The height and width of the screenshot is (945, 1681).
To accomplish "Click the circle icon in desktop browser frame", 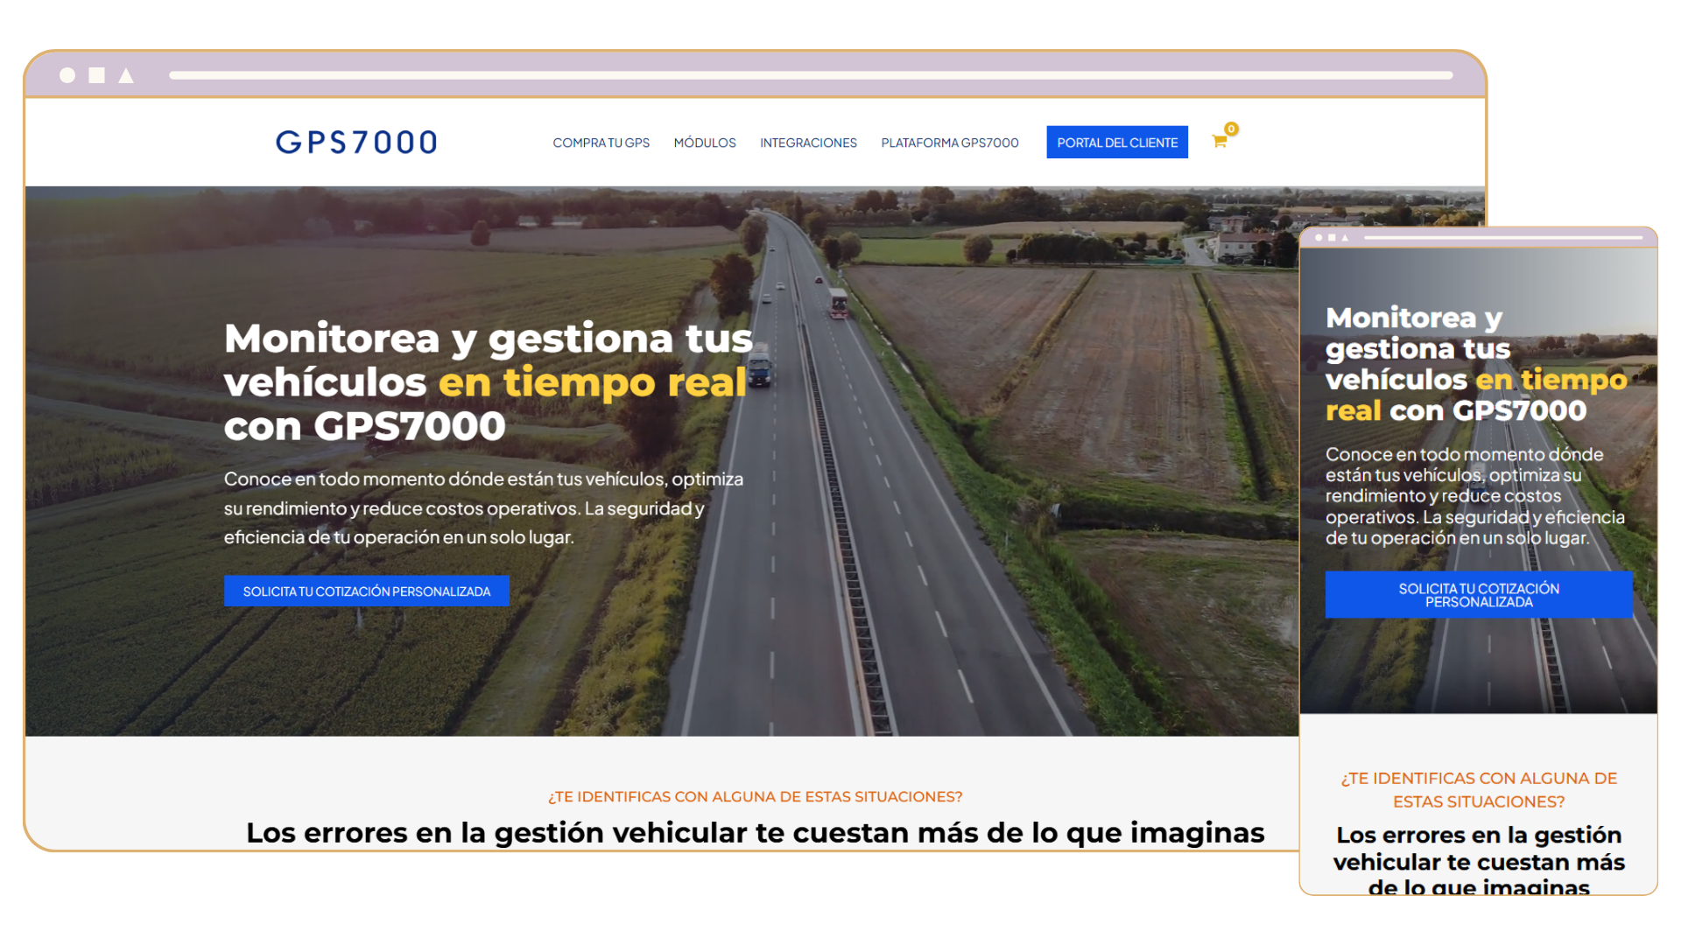I will [x=67, y=75].
